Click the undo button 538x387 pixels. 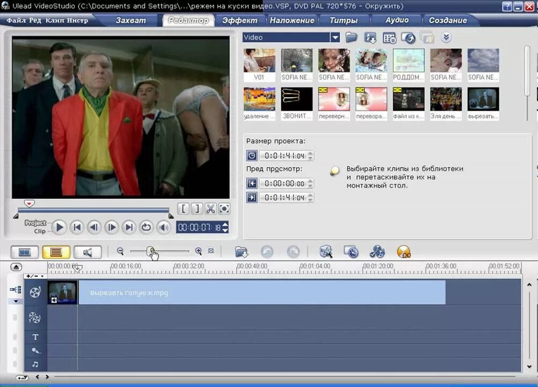point(267,252)
